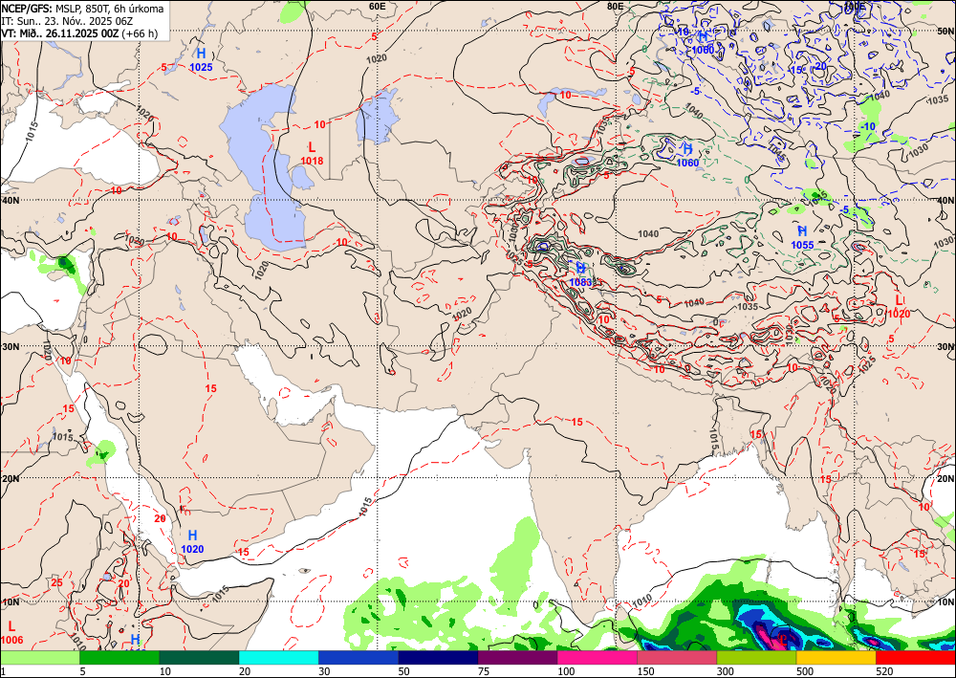Click the legend scale value 300
Image resolution: width=956 pixels, height=678 pixels.
726,671
